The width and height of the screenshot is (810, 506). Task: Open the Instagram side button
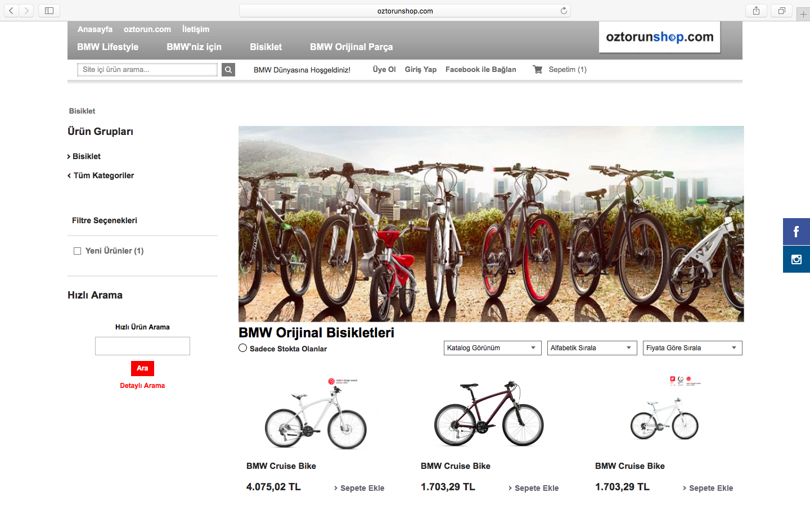click(796, 259)
